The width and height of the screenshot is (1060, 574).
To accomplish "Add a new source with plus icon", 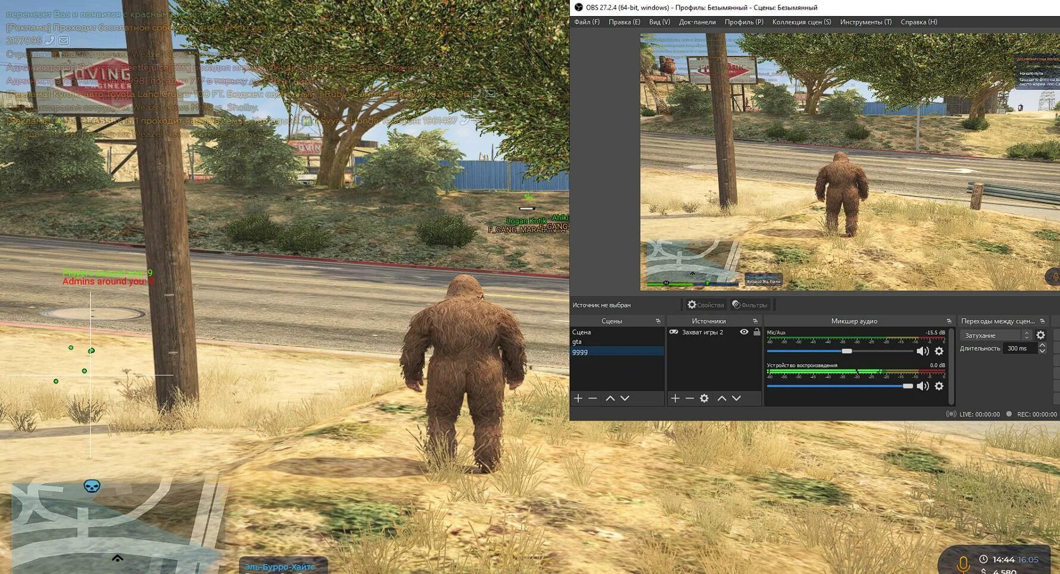I will [675, 398].
